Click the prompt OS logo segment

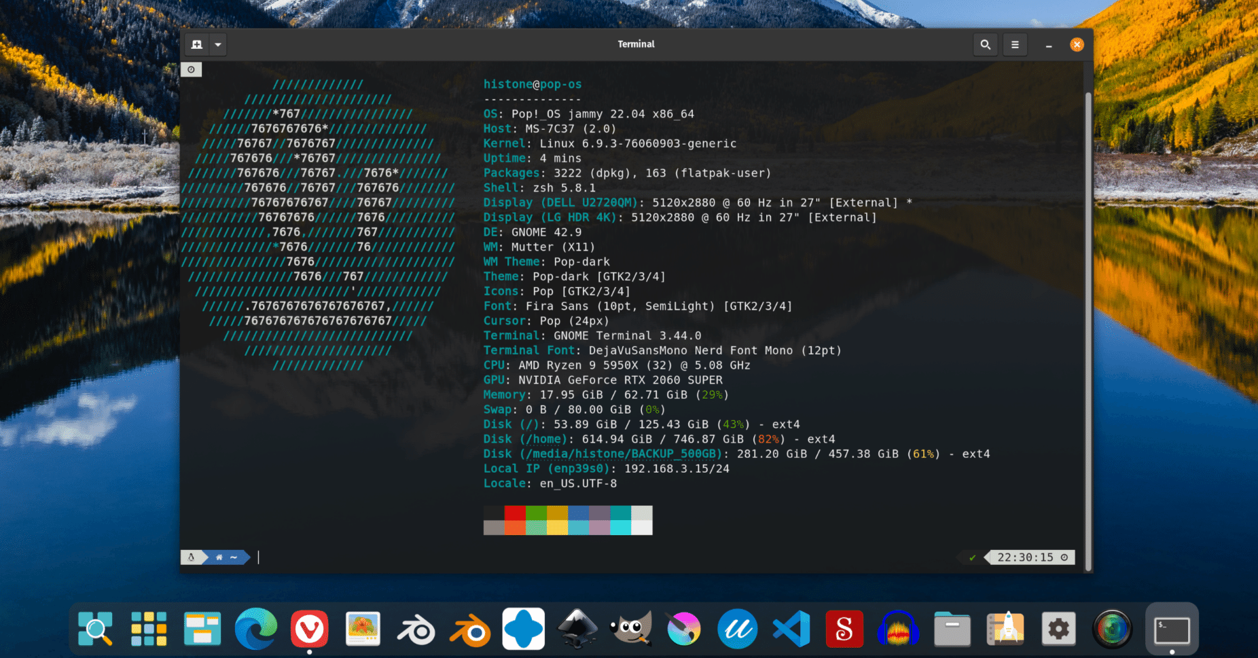pyautogui.click(x=192, y=558)
